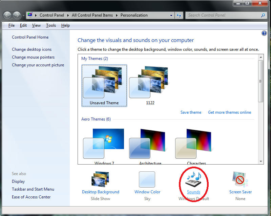Image resolution: width=271 pixels, height=216 pixels.
Task: Click the Forward navigation arrow button
Action: pyautogui.click(x=17, y=15)
